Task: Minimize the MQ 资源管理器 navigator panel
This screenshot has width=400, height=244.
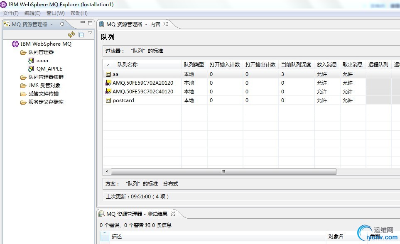Action: pyautogui.click(x=83, y=22)
